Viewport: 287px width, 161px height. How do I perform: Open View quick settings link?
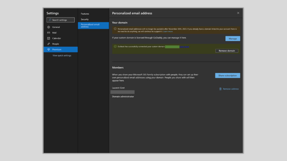(62, 56)
